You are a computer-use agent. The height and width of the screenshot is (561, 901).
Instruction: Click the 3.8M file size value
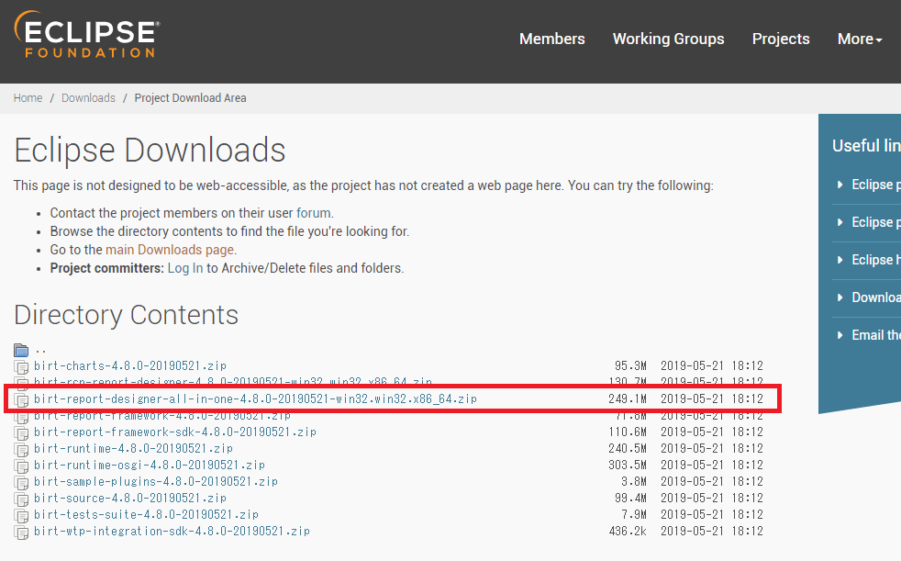tap(634, 481)
